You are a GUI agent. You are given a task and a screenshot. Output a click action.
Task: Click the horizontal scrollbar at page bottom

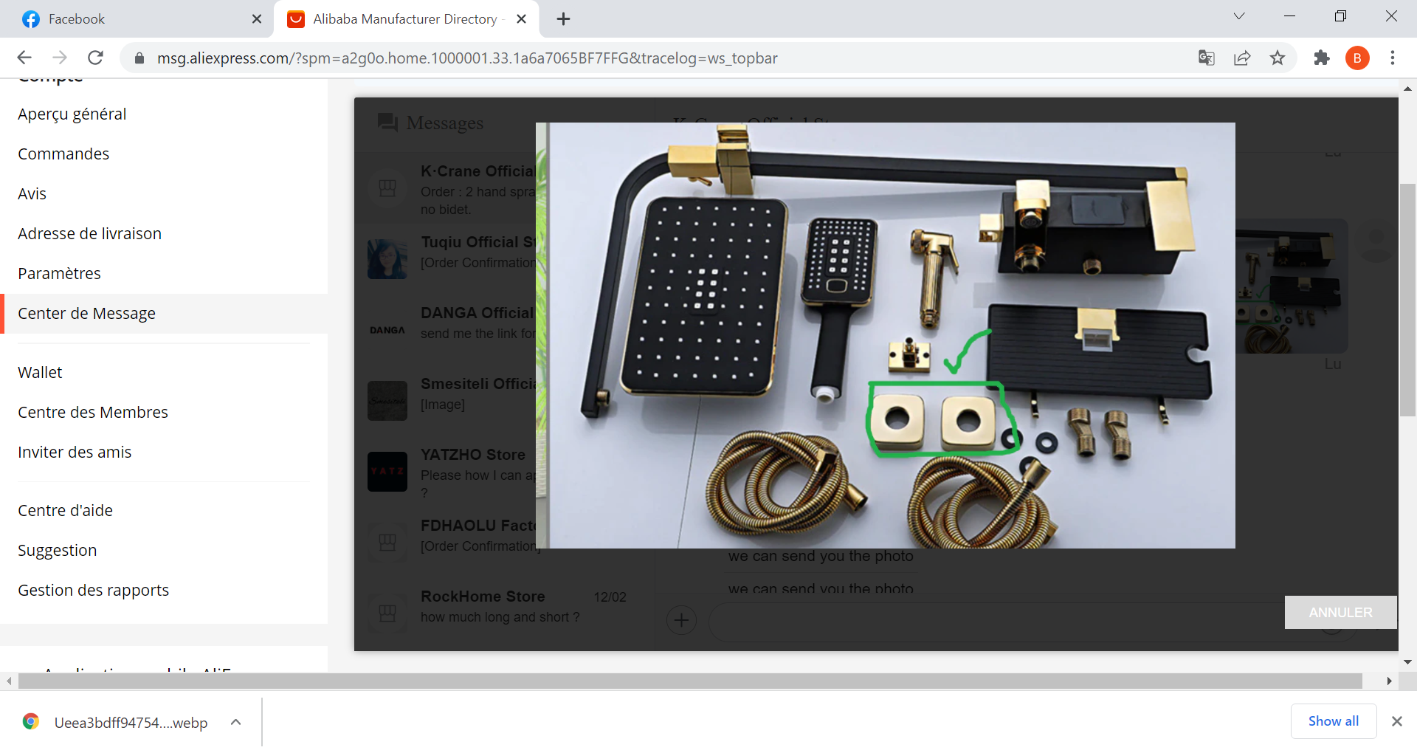pyautogui.click(x=689, y=681)
